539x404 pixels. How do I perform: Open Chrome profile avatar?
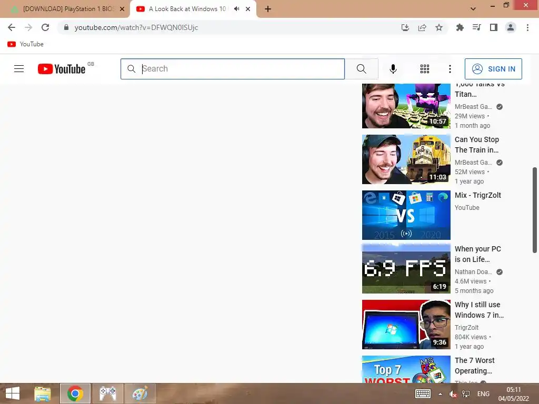click(511, 27)
